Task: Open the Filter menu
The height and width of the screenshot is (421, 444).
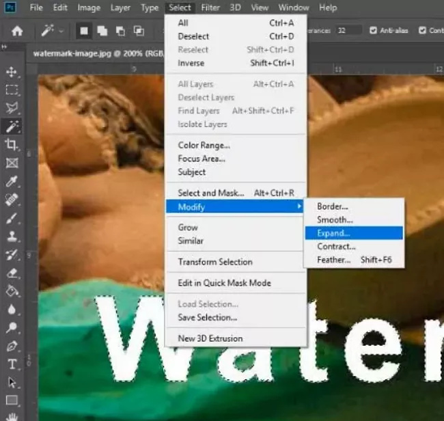Action: pyautogui.click(x=210, y=8)
